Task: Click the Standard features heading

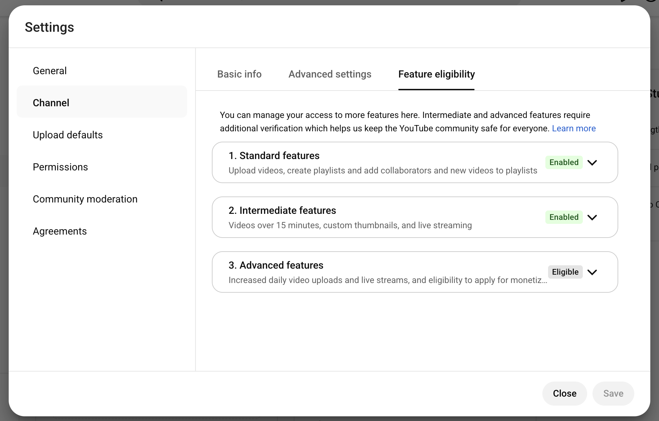Action: tap(274, 156)
